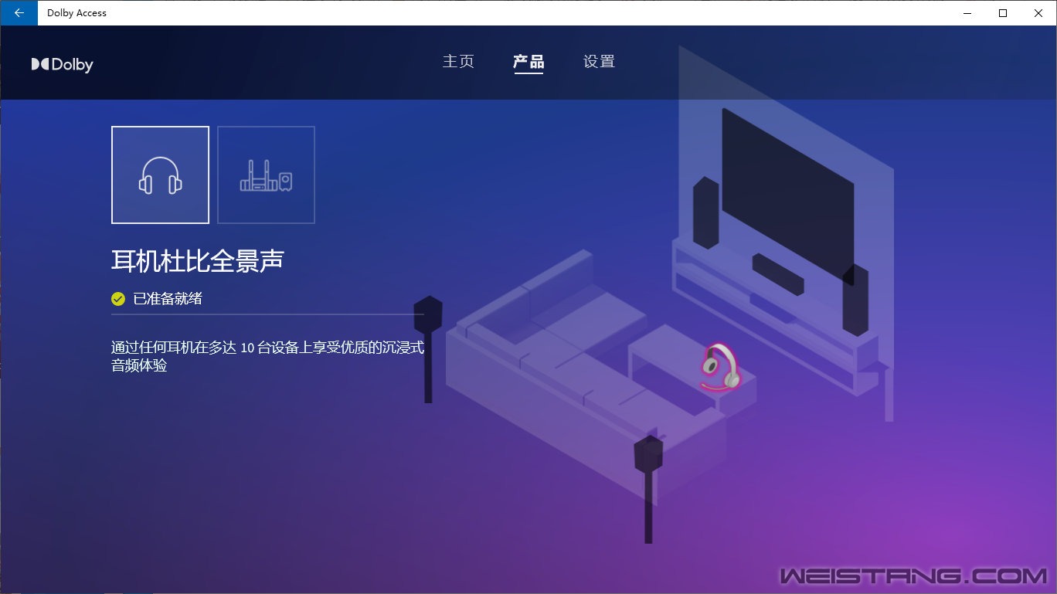1057x594 pixels.
Task: Switch to the 产品 tab
Action: point(528,62)
